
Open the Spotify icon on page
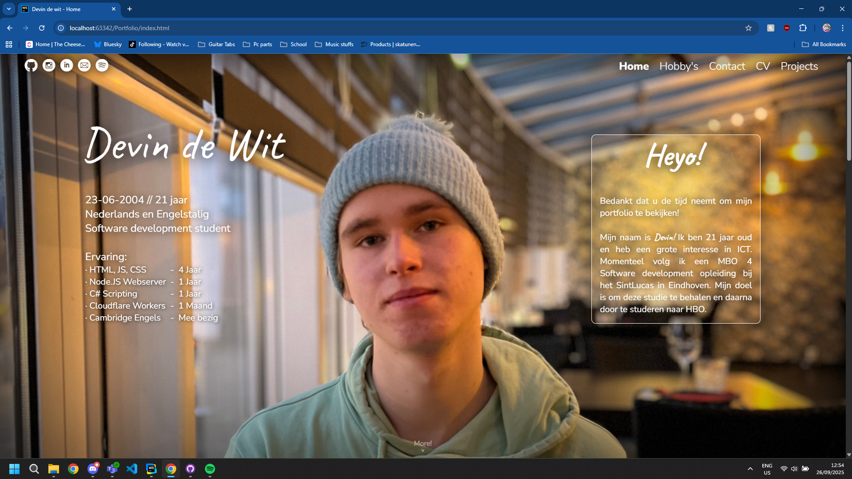[102, 66]
